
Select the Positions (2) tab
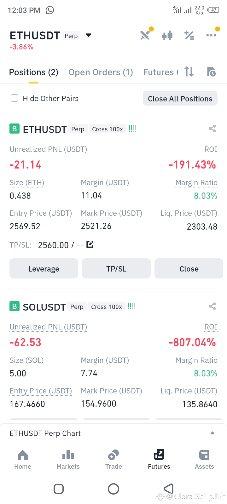tap(34, 72)
